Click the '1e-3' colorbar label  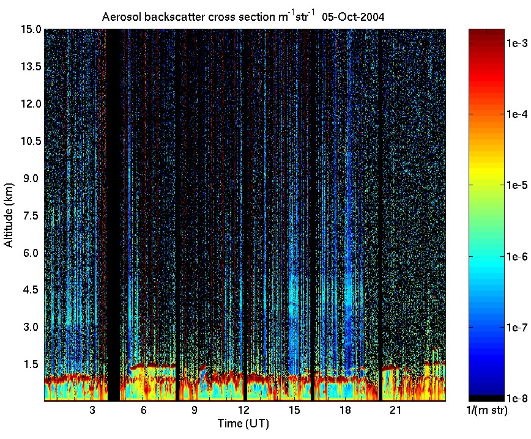click(x=517, y=43)
